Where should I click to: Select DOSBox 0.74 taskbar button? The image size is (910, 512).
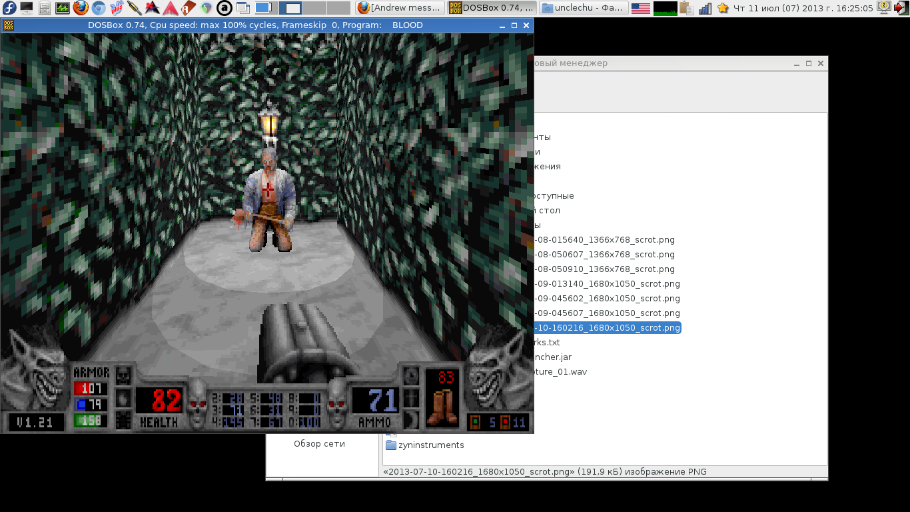(491, 8)
